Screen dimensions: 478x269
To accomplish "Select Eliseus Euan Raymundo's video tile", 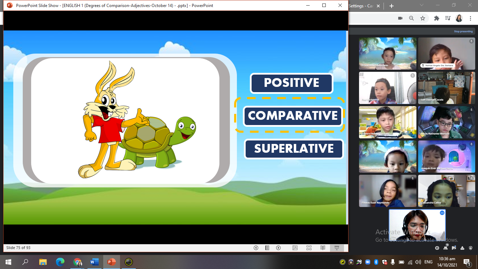I will point(388,191).
